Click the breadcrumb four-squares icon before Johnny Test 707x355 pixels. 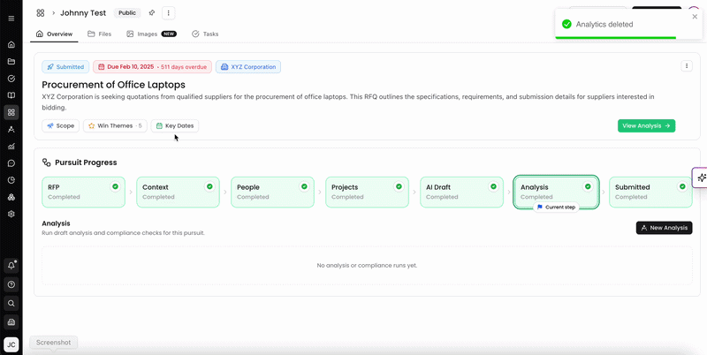40,13
